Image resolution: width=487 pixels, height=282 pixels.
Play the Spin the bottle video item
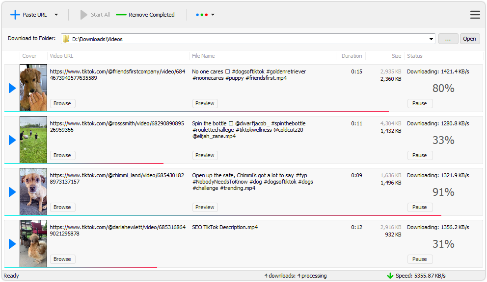click(x=12, y=140)
